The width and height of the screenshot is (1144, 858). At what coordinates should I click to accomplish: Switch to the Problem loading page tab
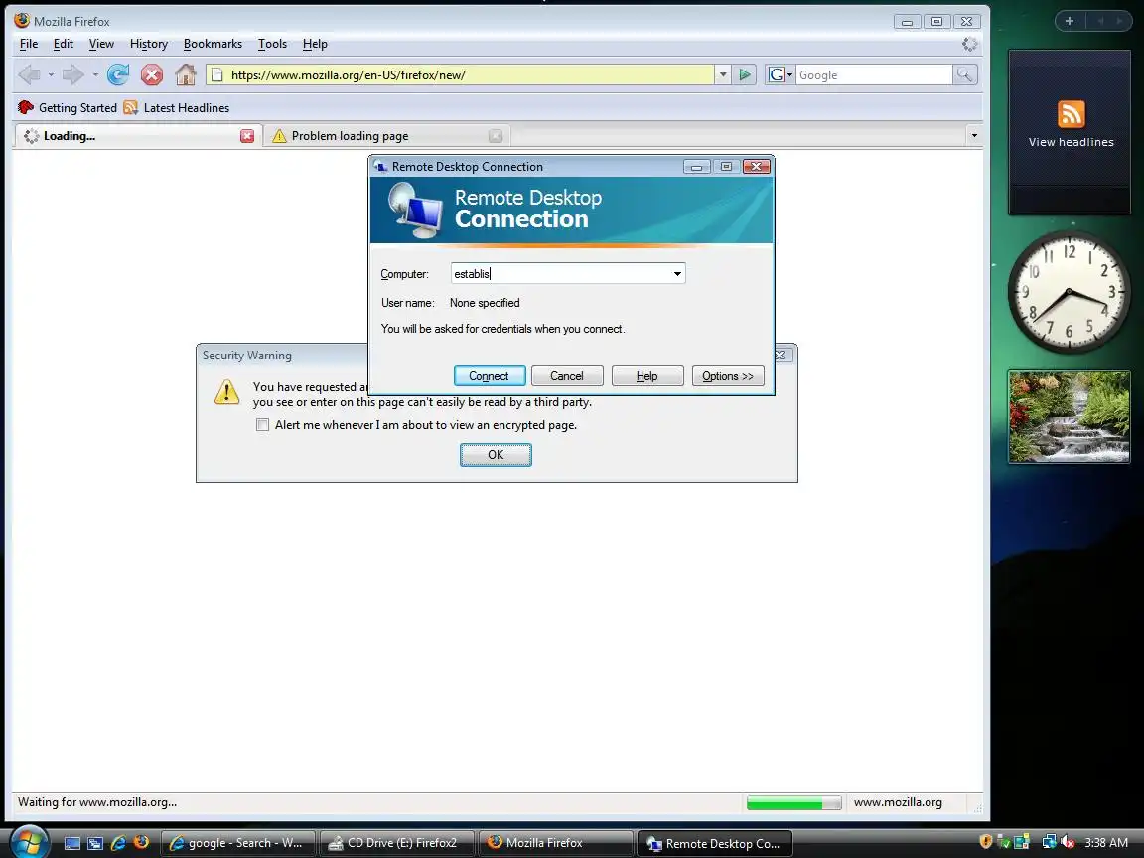pyautogui.click(x=385, y=136)
